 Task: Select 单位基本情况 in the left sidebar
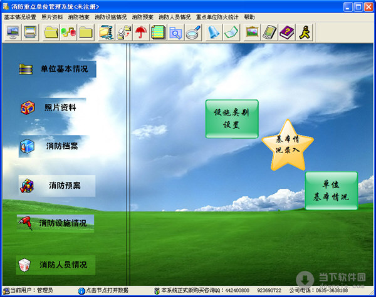58,69
